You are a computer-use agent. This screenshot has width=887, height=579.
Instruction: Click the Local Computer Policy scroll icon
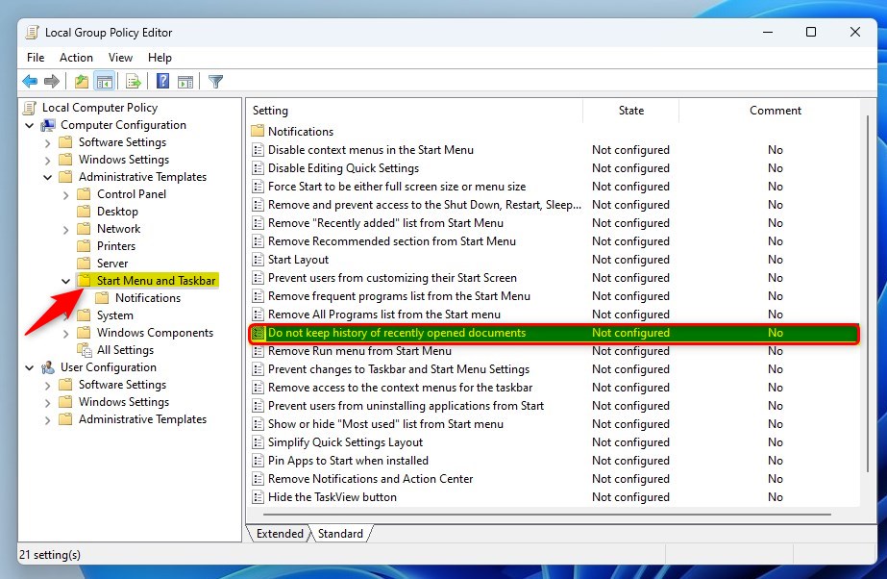[30, 108]
